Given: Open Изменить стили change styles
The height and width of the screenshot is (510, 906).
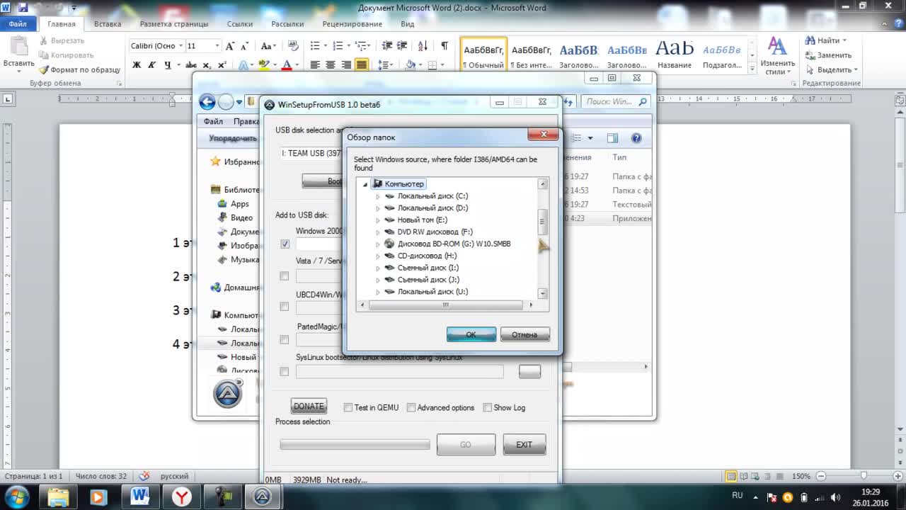Looking at the screenshot, I should point(777,55).
